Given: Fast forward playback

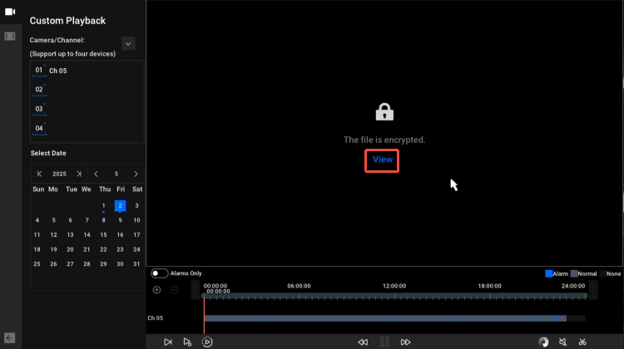Looking at the screenshot, I should pos(405,342).
